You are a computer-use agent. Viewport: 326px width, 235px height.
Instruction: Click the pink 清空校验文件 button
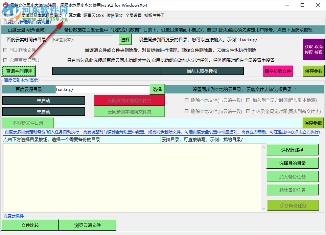coord(278,71)
